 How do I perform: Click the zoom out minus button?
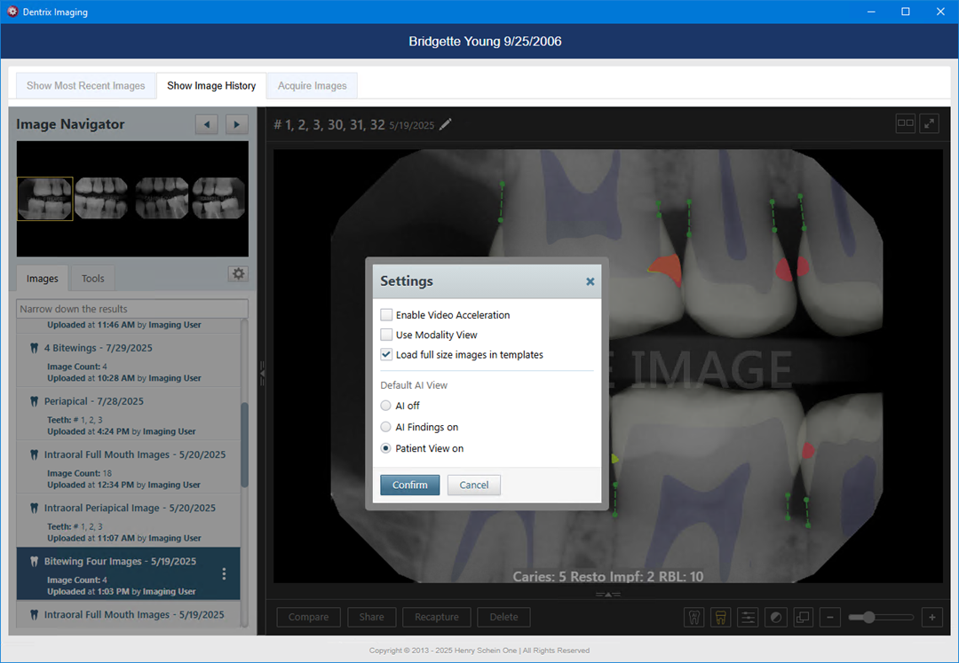[x=830, y=617]
